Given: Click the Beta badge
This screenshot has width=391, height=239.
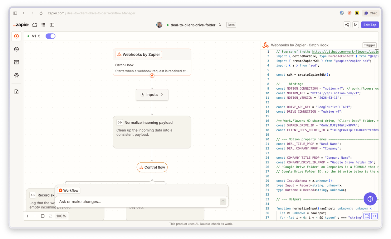Looking at the screenshot, I should 231,25.
